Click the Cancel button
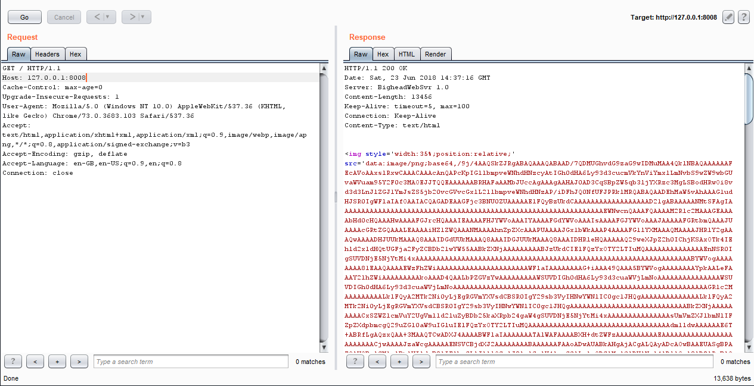This screenshot has height=386, width=754. (x=64, y=17)
